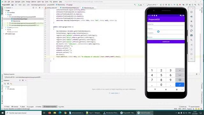Rotate the emulator left
This screenshot has width=204, height=115.
tap(191, 26)
